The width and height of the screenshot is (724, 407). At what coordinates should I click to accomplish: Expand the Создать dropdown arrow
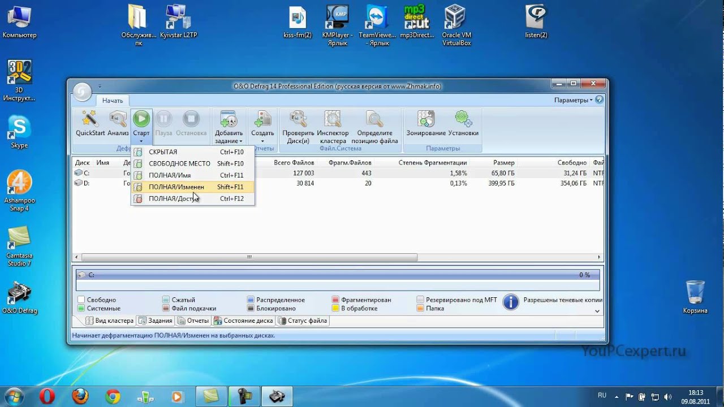[x=262, y=141]
